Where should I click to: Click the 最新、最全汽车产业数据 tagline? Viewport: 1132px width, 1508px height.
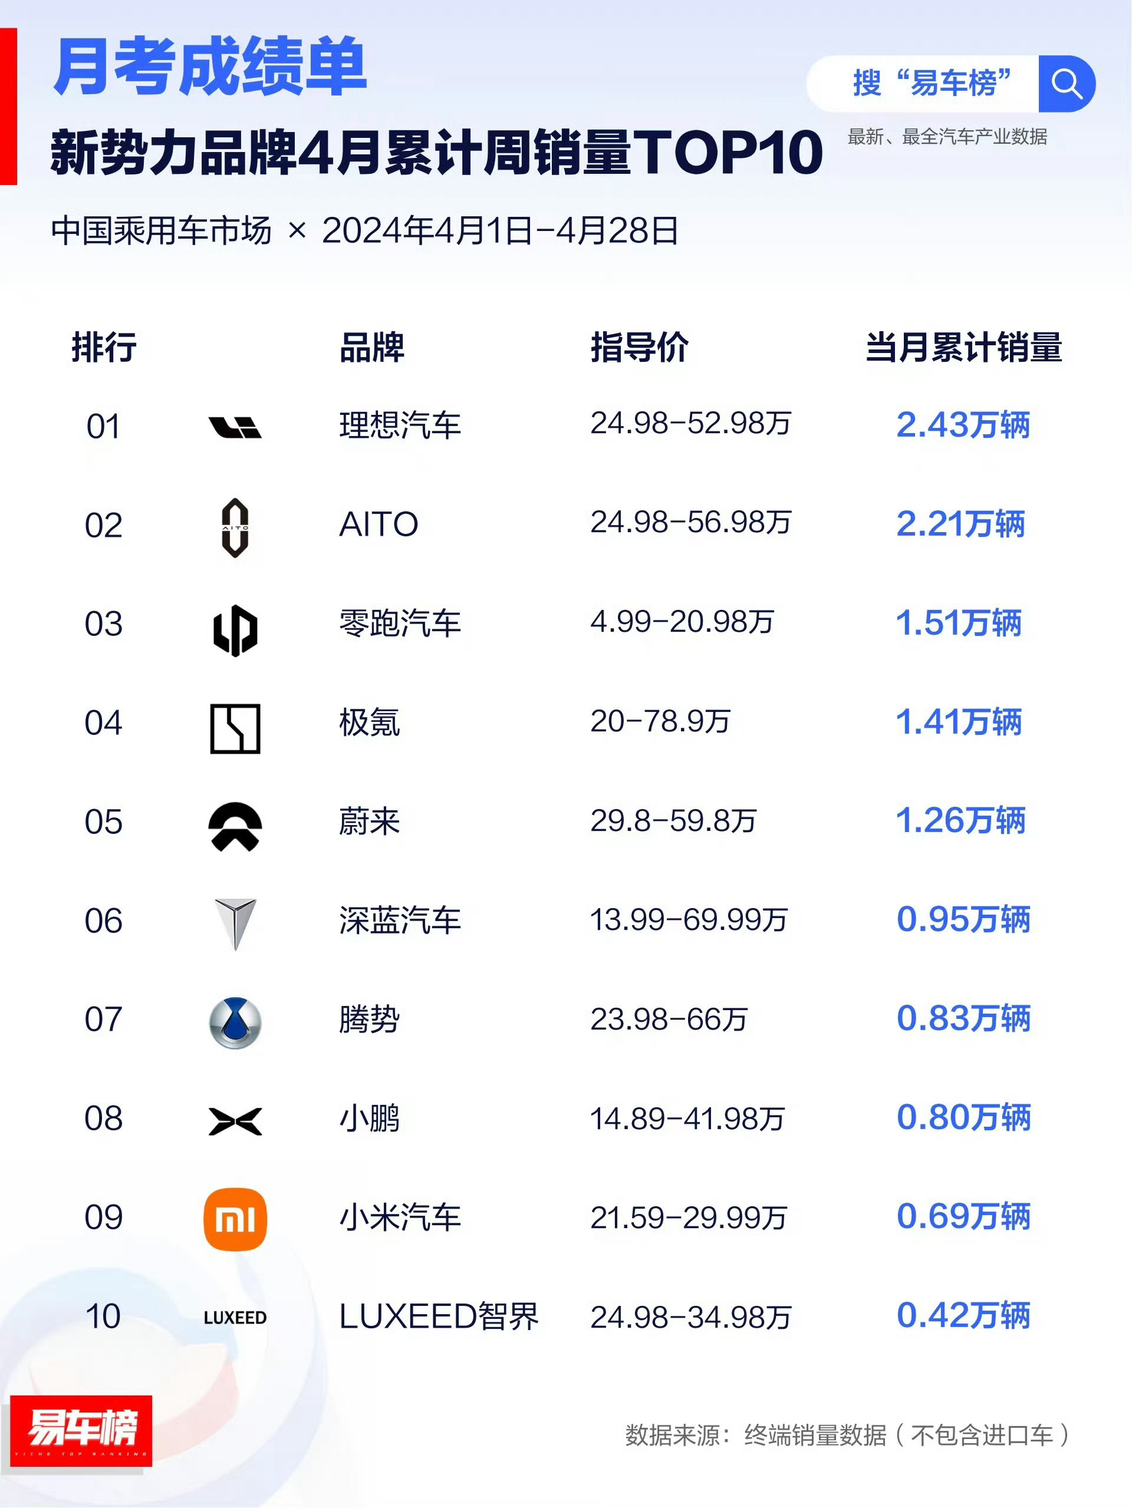coord(947,137)
